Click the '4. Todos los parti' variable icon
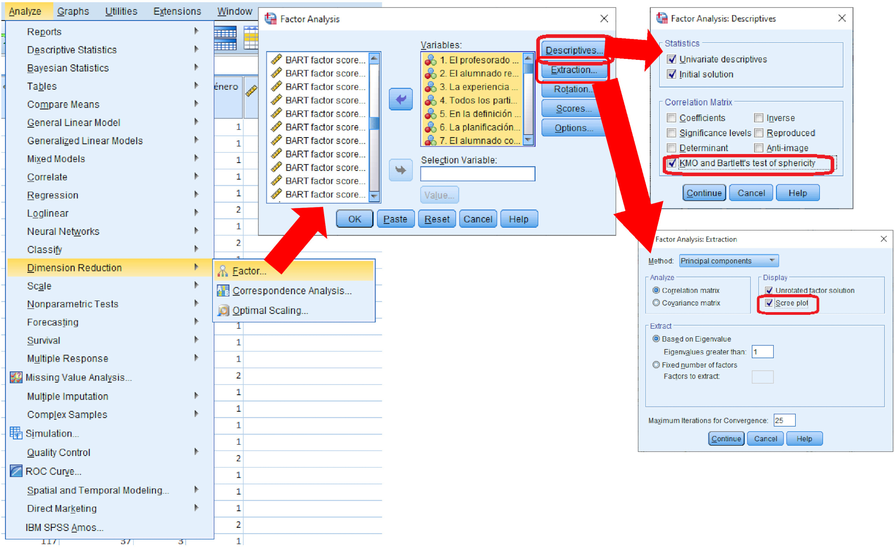 [430, 100]
